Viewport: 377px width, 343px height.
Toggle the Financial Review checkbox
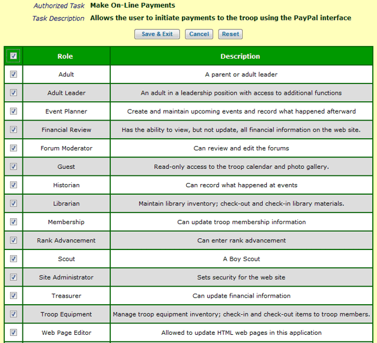[14, 129]
